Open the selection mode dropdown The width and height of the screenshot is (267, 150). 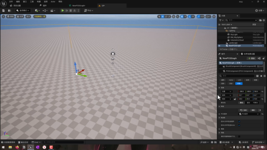tap(23, 10)
